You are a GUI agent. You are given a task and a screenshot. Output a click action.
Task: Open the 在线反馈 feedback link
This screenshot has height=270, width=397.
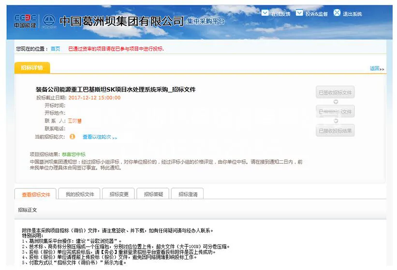coord(280,14)
